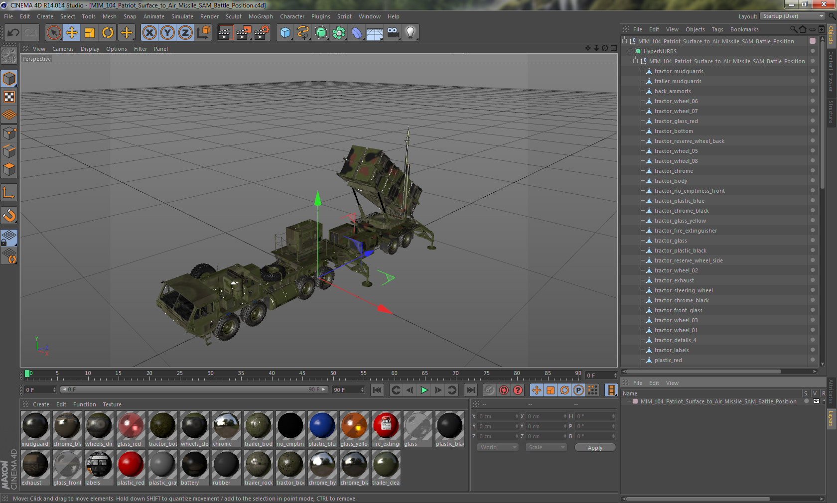Image resolution: width=837 pixels, height=503 pixels.
Task: Step to next frame
Action: (438, 390)
